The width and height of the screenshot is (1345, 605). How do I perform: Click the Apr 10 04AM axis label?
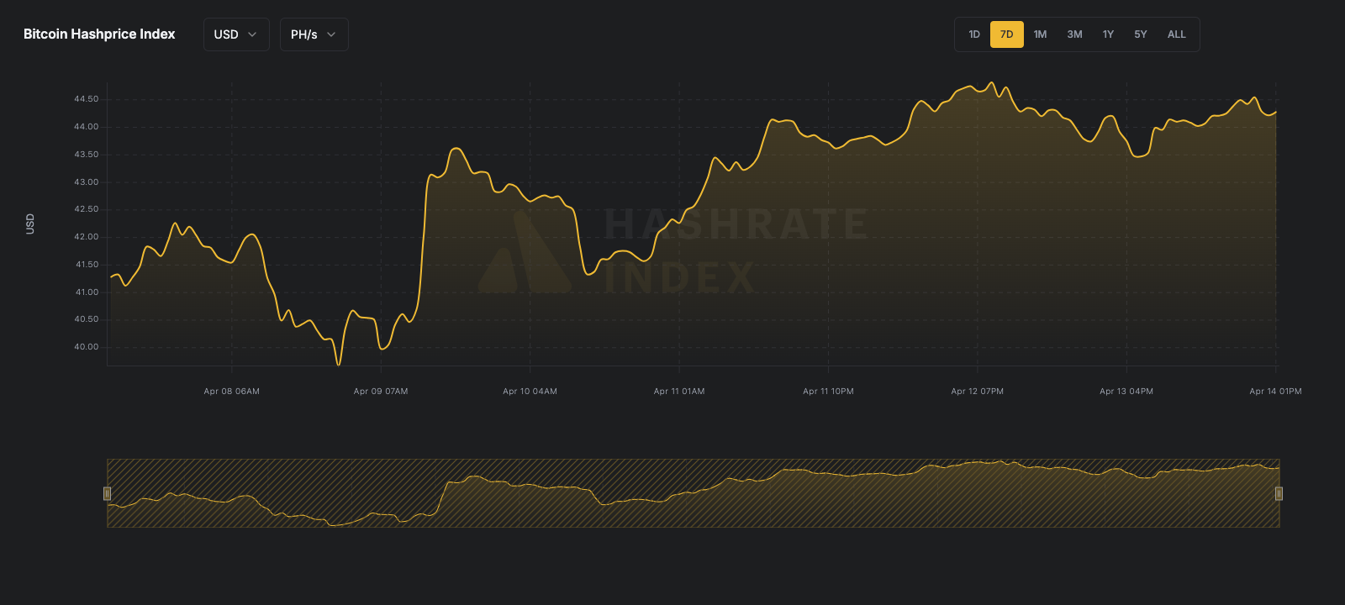click(x=530, y=392)
